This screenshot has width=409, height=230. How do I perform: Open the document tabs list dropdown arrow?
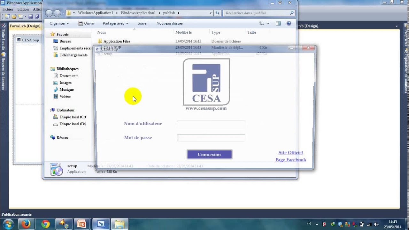397,26
